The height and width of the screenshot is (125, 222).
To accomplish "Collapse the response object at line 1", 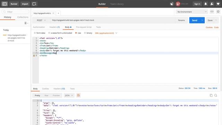I will point(39,101).
